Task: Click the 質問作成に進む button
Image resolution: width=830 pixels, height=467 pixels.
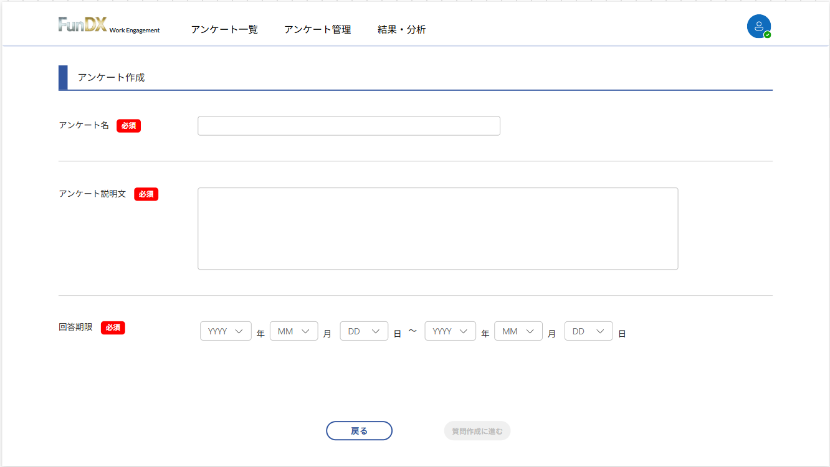Action: click(477, 431)
